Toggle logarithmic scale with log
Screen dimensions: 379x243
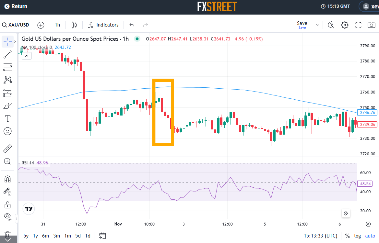[357, 236]
